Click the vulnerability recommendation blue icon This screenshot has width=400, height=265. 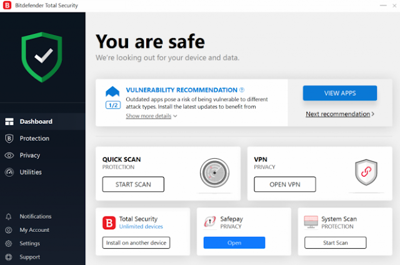(112, 92)
